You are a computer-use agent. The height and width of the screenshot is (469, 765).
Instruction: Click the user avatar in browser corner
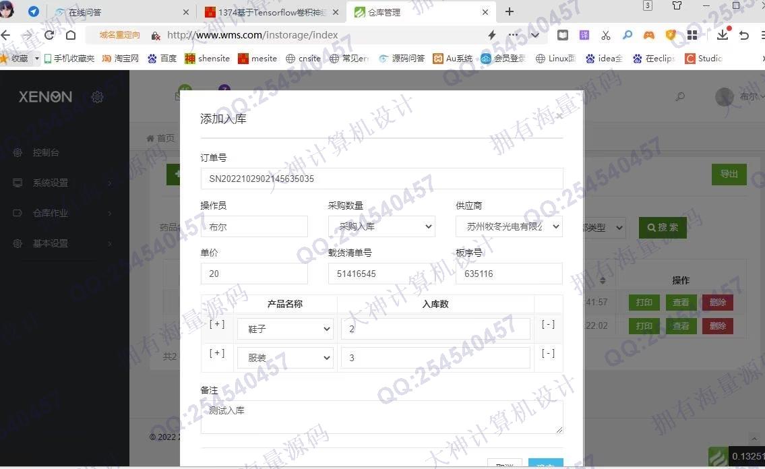click(x=7, y=9)
